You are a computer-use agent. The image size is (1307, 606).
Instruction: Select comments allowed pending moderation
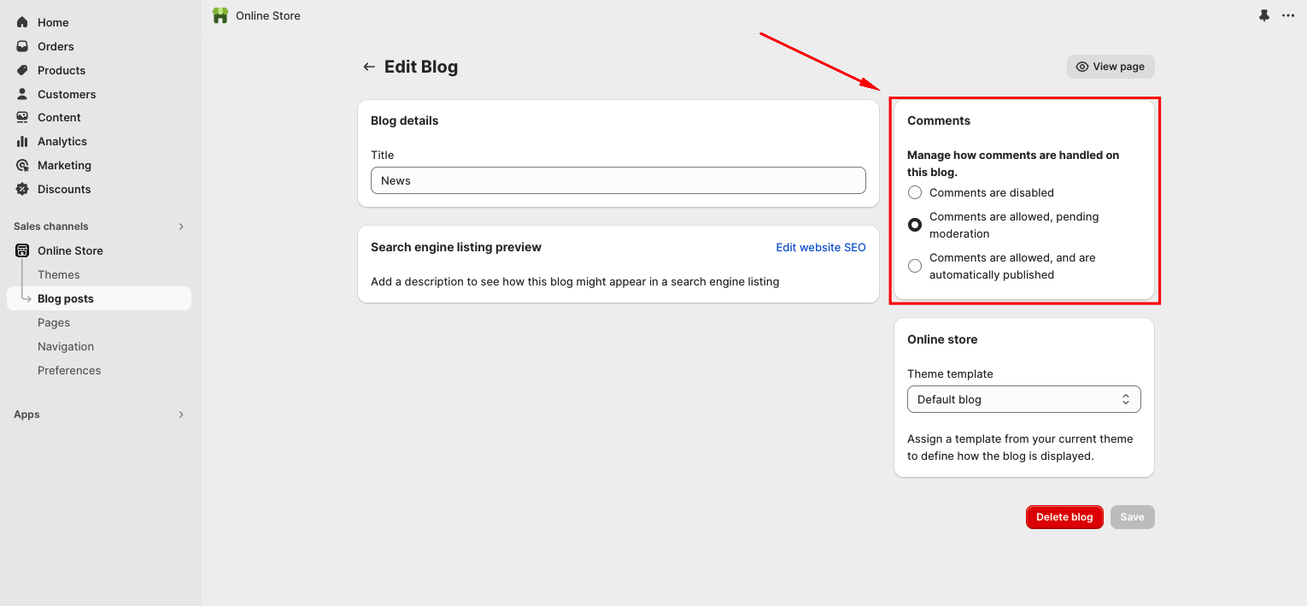click(x=915, y=225)
